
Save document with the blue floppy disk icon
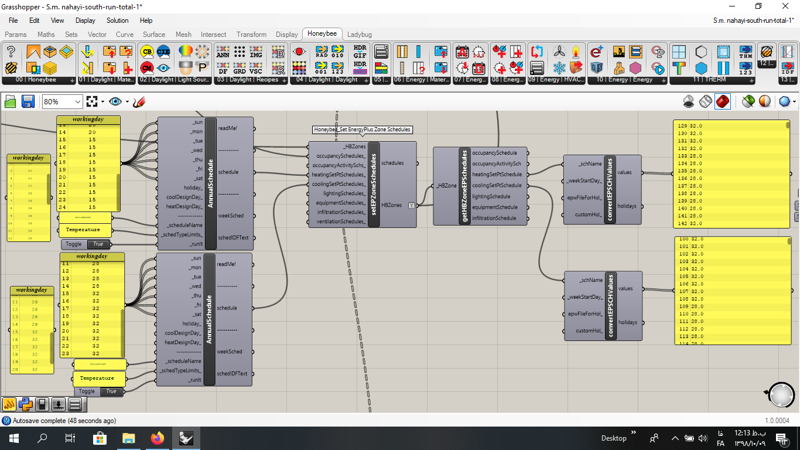point(28,101)
